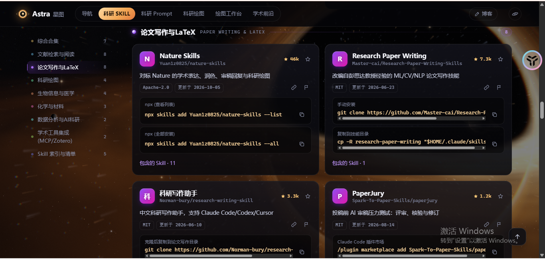This screenshot has width=545, height=259.
Task: Toggle favorite star on Research Paper Writing
Action: click(x=500, y=59)
